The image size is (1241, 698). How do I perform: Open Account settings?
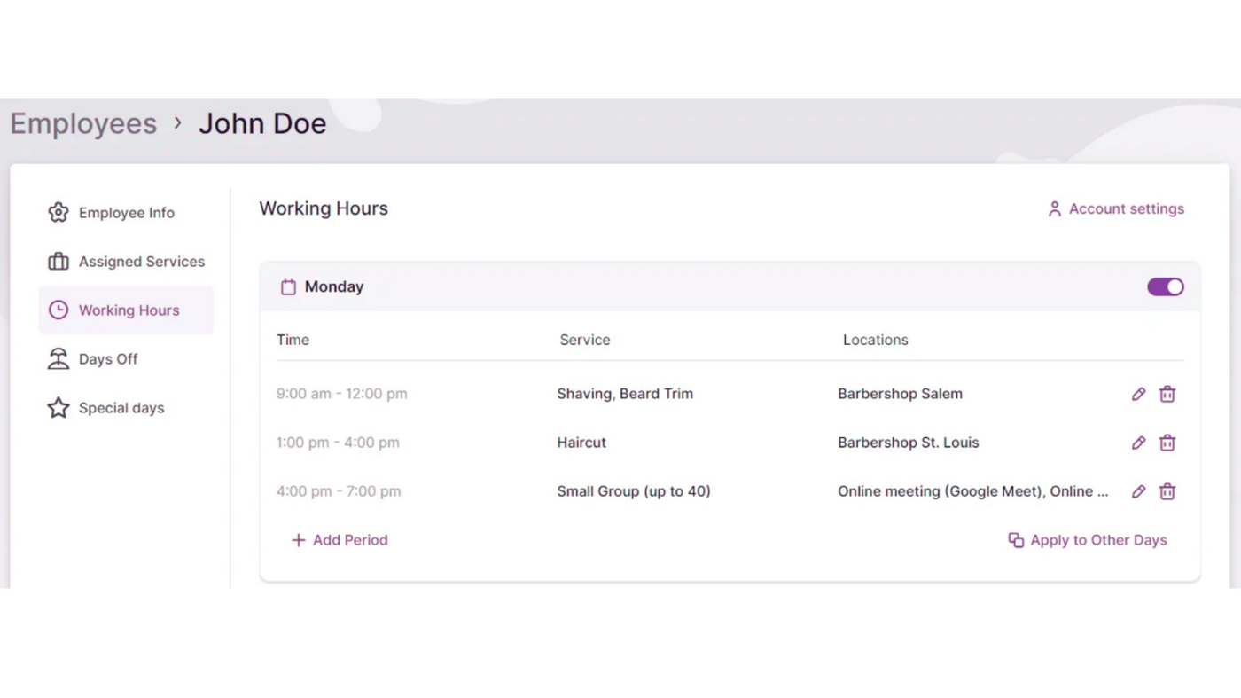pos(1116,209)
